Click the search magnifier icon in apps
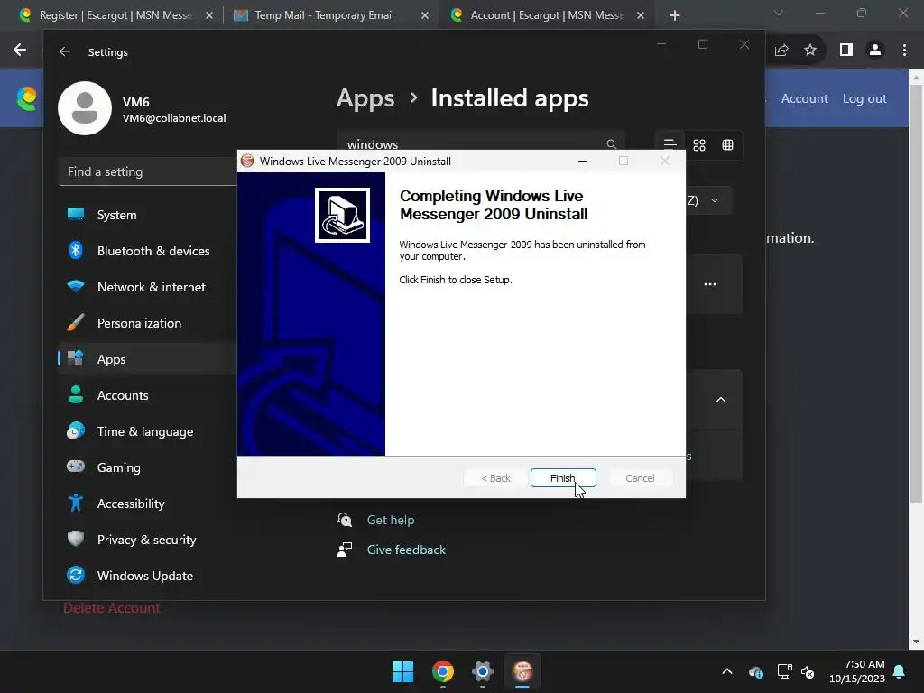Screen dimensions: 924x693 (611, 144)
